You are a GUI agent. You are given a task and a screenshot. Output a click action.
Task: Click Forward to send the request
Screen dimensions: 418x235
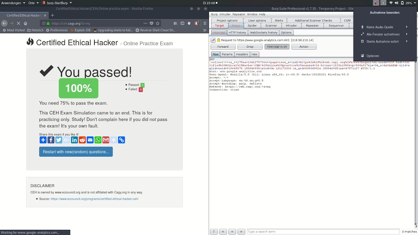223,47
